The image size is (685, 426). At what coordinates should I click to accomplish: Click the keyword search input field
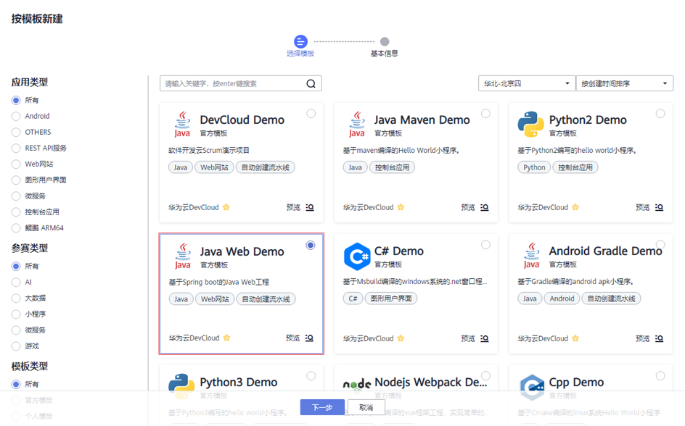tap(241, 83)
